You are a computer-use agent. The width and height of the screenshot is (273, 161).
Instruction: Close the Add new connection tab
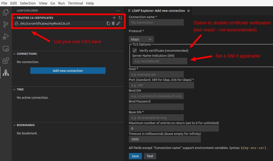pyautogui.click(x=188, y=11)
